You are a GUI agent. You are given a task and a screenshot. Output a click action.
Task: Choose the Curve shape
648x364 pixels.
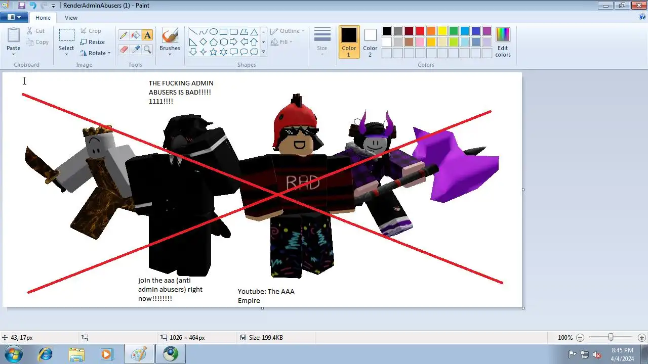203,31
